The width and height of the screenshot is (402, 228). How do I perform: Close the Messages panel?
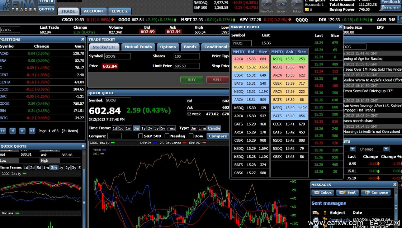[395, 185]
